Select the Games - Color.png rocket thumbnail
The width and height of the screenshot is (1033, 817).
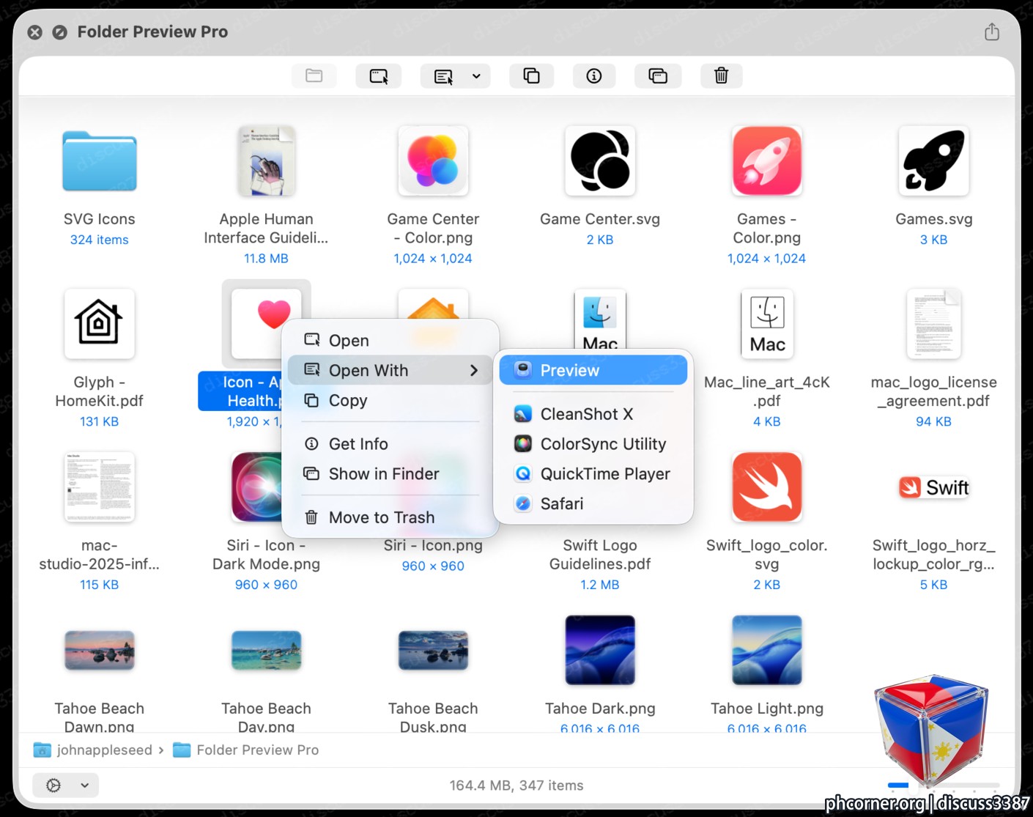tap(767, 161)
